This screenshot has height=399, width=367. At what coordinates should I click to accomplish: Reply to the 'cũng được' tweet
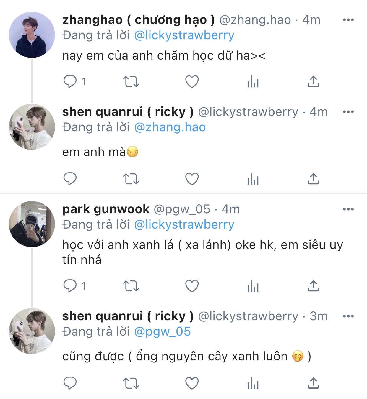[70, 384]
